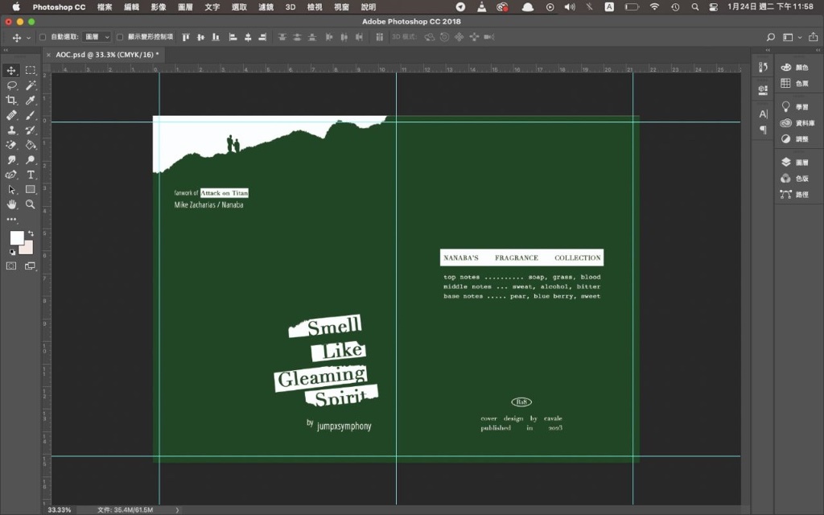The height and width of the screenshot is (515, 824).
Task: Open the 檔案 menu
Action: click(x=105, y=7)
